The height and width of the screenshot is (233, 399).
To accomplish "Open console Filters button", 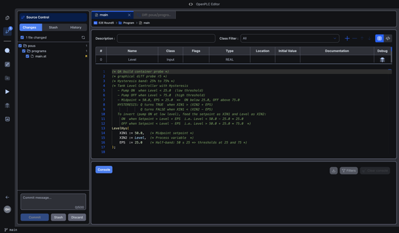I will pyautogui.click(x=349, y=171).
